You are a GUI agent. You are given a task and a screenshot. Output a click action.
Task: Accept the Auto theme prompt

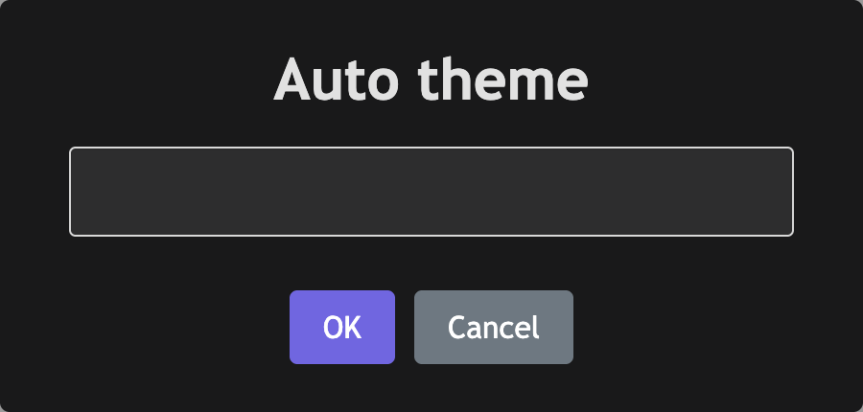click(342, 328)
